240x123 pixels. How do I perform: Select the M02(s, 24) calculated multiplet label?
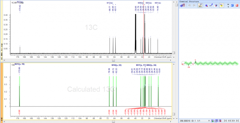coord(151,65)
